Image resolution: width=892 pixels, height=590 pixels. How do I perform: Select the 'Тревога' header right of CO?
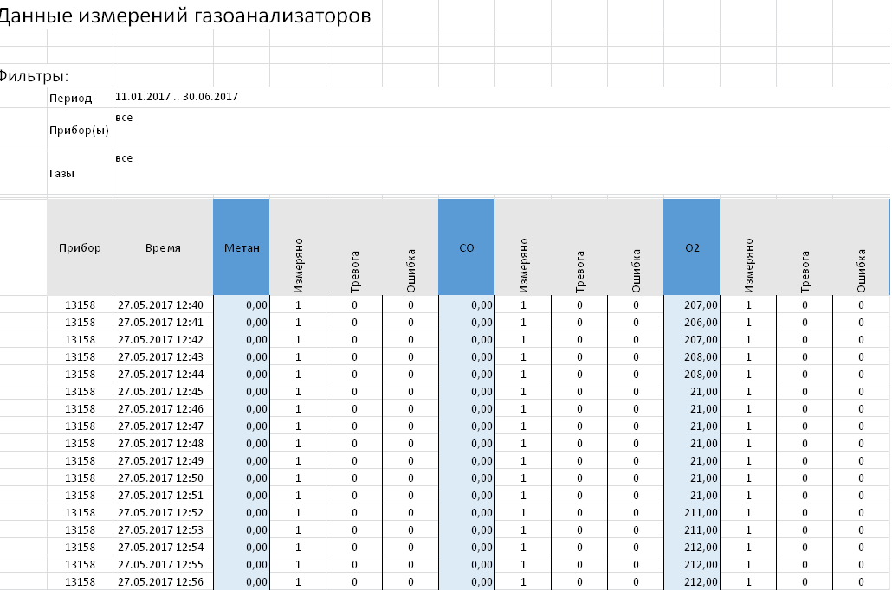[579, 269]
